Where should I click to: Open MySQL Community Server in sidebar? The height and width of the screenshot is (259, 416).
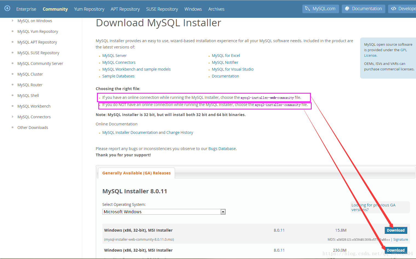(40, 64)
